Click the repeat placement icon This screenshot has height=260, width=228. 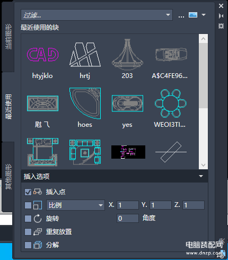coord(38,232)
